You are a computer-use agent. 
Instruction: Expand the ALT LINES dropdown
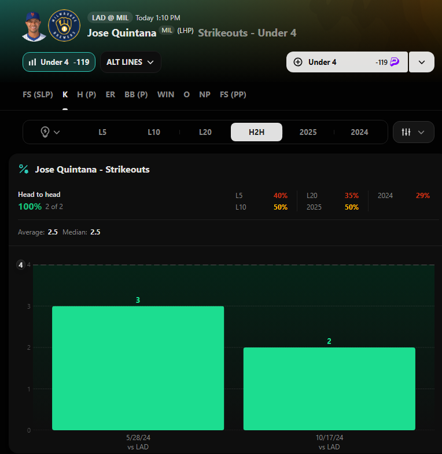(x=131, y=62)
